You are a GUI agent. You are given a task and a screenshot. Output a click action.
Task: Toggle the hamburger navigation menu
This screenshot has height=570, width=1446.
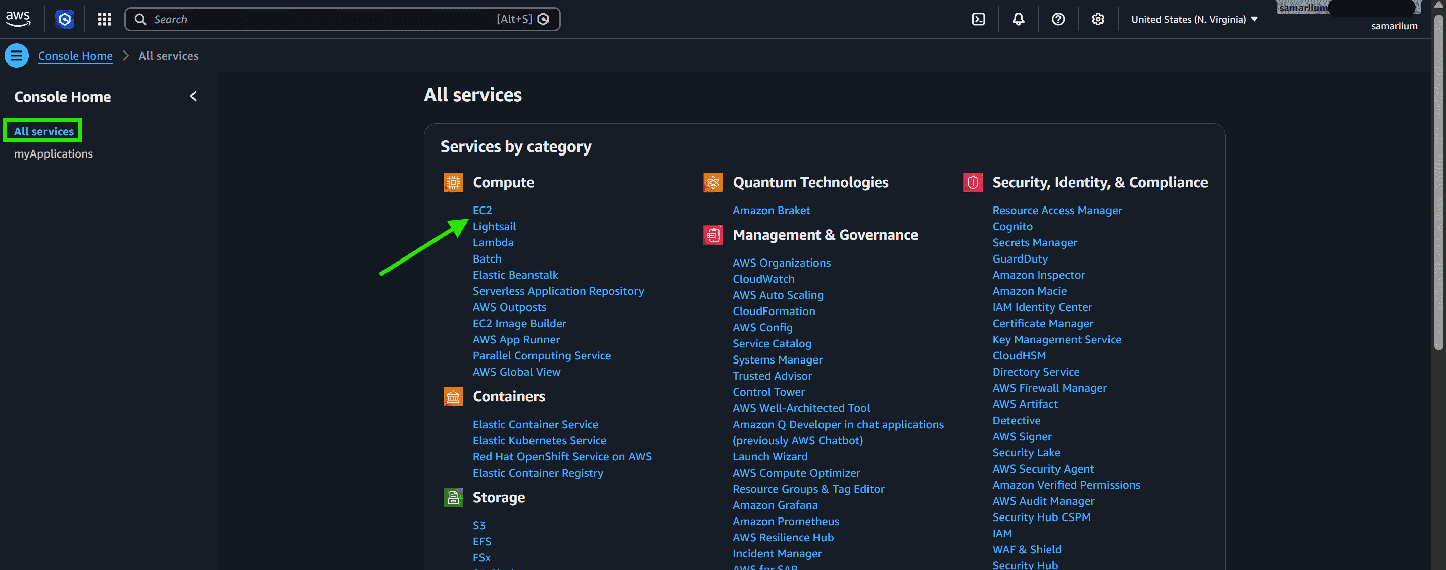click(17, 56)
